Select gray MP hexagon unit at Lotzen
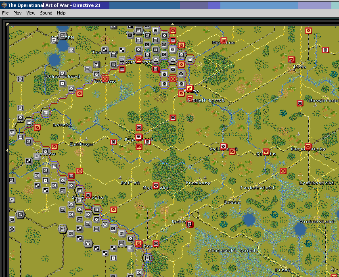The image size is (339, 277). [x=63, y=35]
